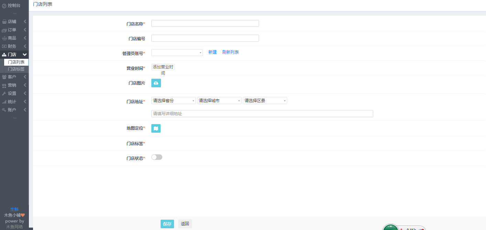This screenshot has width=486, height=230.
Task: Click the 客户 customers icon in sidebar
Action: 4,77
